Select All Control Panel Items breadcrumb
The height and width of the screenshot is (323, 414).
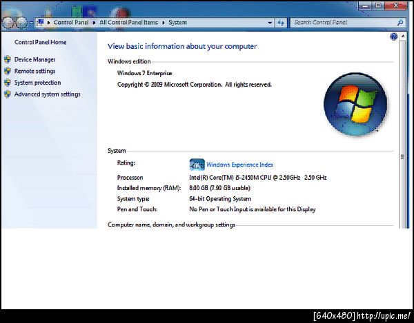128,23
